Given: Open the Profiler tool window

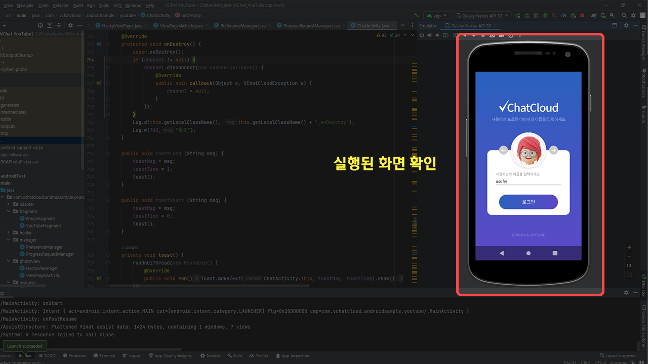Looking at the screenshot, I should coord(258,355).
